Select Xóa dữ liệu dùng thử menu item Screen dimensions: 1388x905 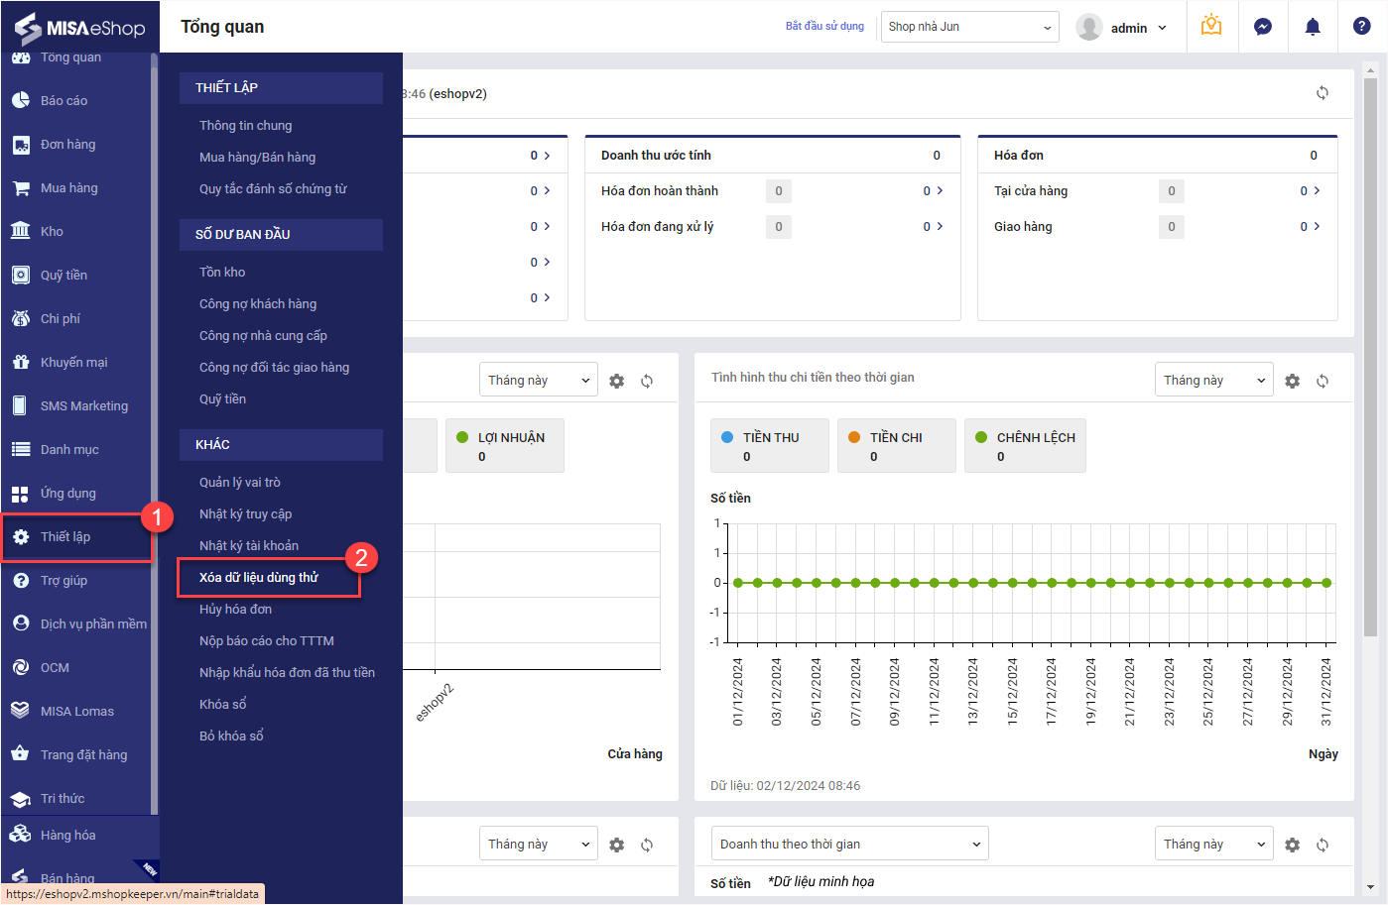[x=259, y=577]
